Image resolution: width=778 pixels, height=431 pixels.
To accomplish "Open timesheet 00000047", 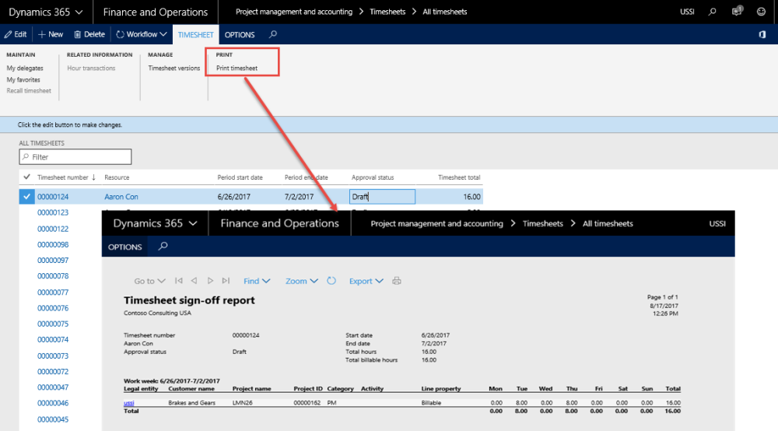I will (x=53, y=387).
